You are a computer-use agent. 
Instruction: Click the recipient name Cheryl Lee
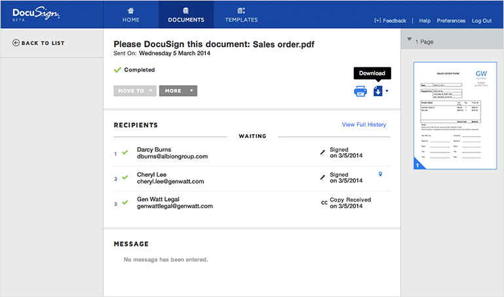pyautogui.click(x=151, y=175)
